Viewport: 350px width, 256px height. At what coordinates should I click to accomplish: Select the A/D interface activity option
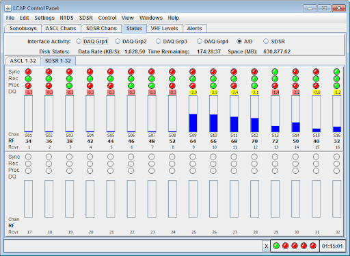[239, 41]
